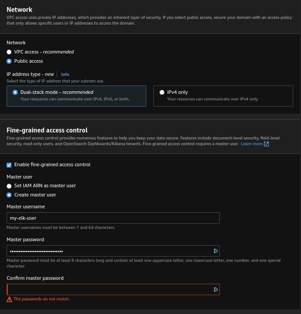Select Dual-stack mode IP address type
The height and width of the screenshot is (314, 301).
coord(15,92)
